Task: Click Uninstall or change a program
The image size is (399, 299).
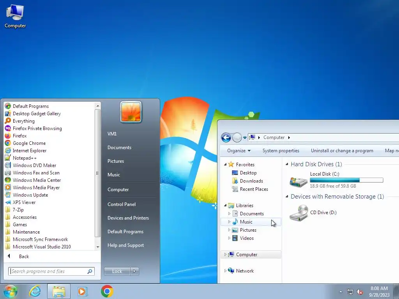Action: click(x=342, y=151)
